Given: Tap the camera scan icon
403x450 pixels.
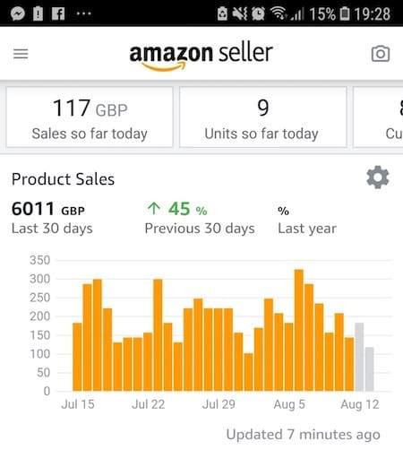Looking at the screenshot, I should tap(381, 54).
